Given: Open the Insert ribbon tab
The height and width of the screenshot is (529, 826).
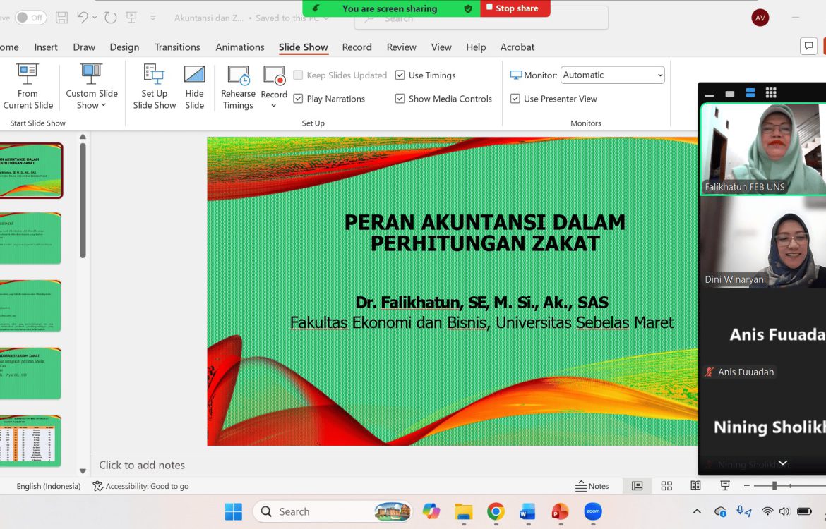Looking at the screenshot, I should point(46,47).
